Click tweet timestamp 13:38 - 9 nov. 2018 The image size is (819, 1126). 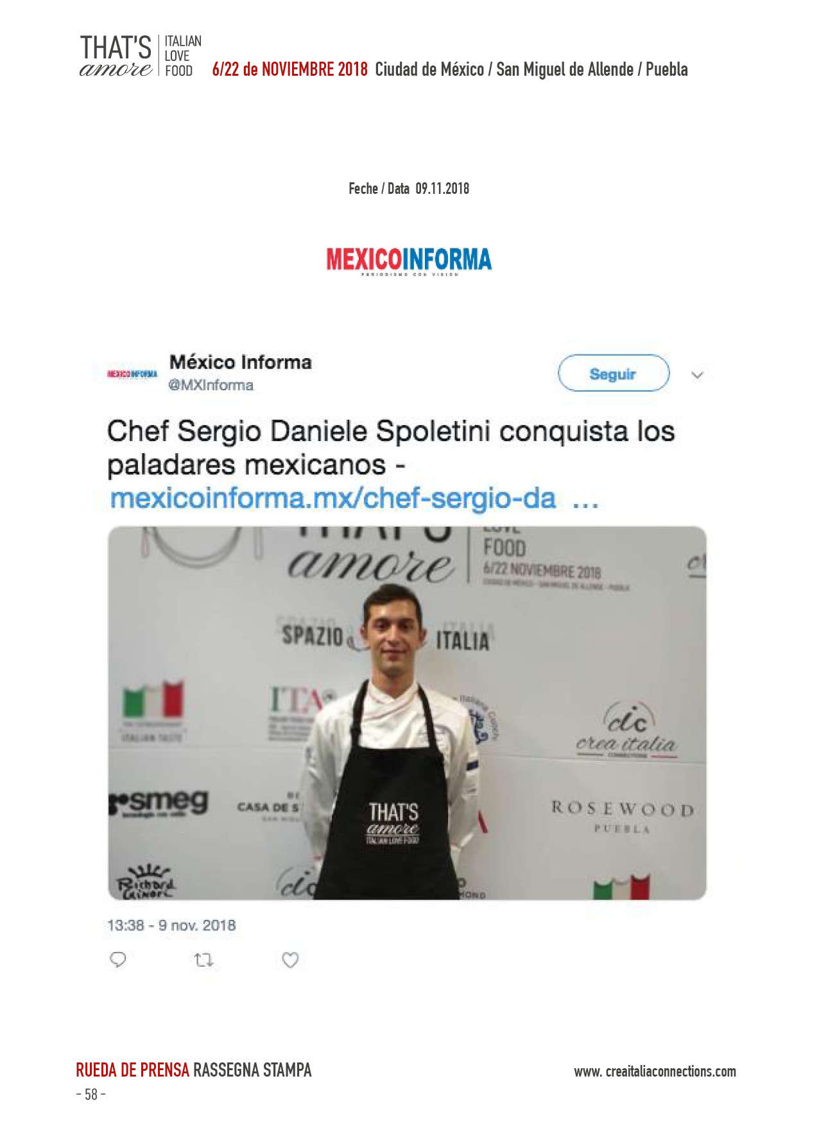tap(171, 925)
